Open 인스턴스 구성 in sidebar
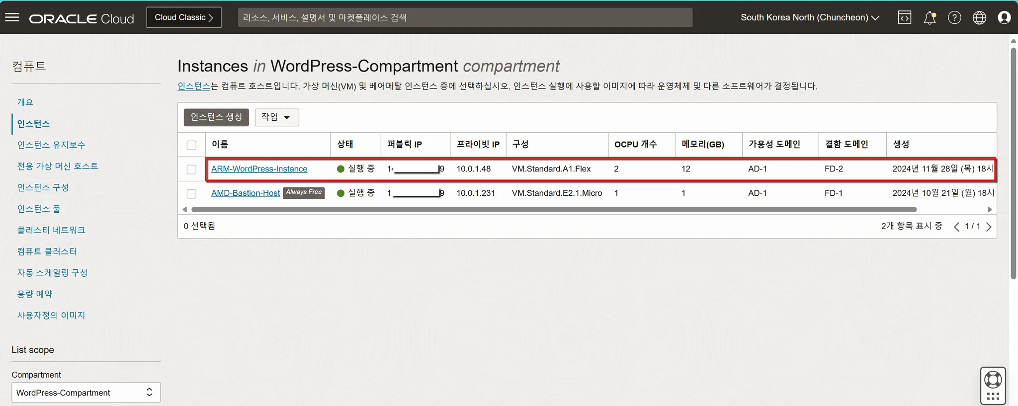1018x406 pixels. (x=43, y=187)
